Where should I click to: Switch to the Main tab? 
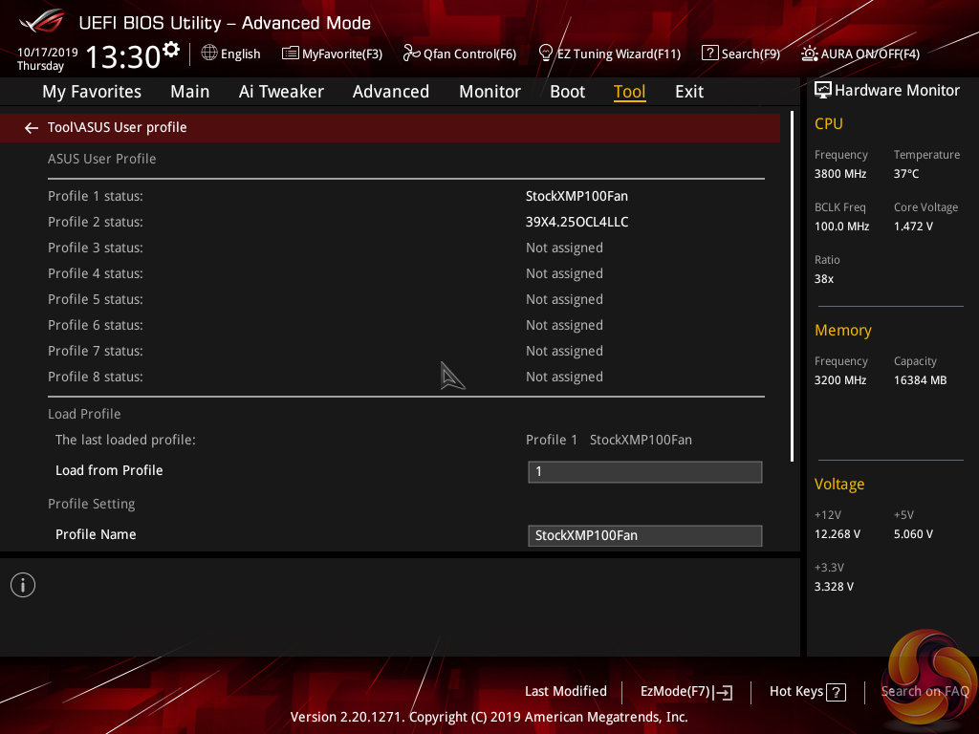pyautogui.click(x=190, y=92)
